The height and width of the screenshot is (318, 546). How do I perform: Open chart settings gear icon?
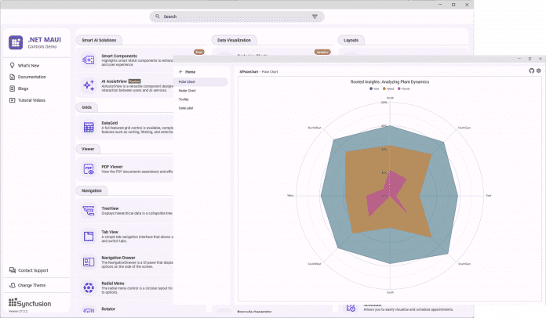click(537, 71)
